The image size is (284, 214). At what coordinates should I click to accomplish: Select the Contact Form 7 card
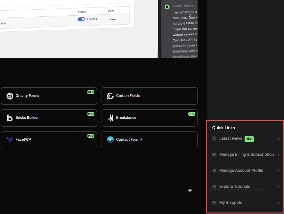pos(149,140)
